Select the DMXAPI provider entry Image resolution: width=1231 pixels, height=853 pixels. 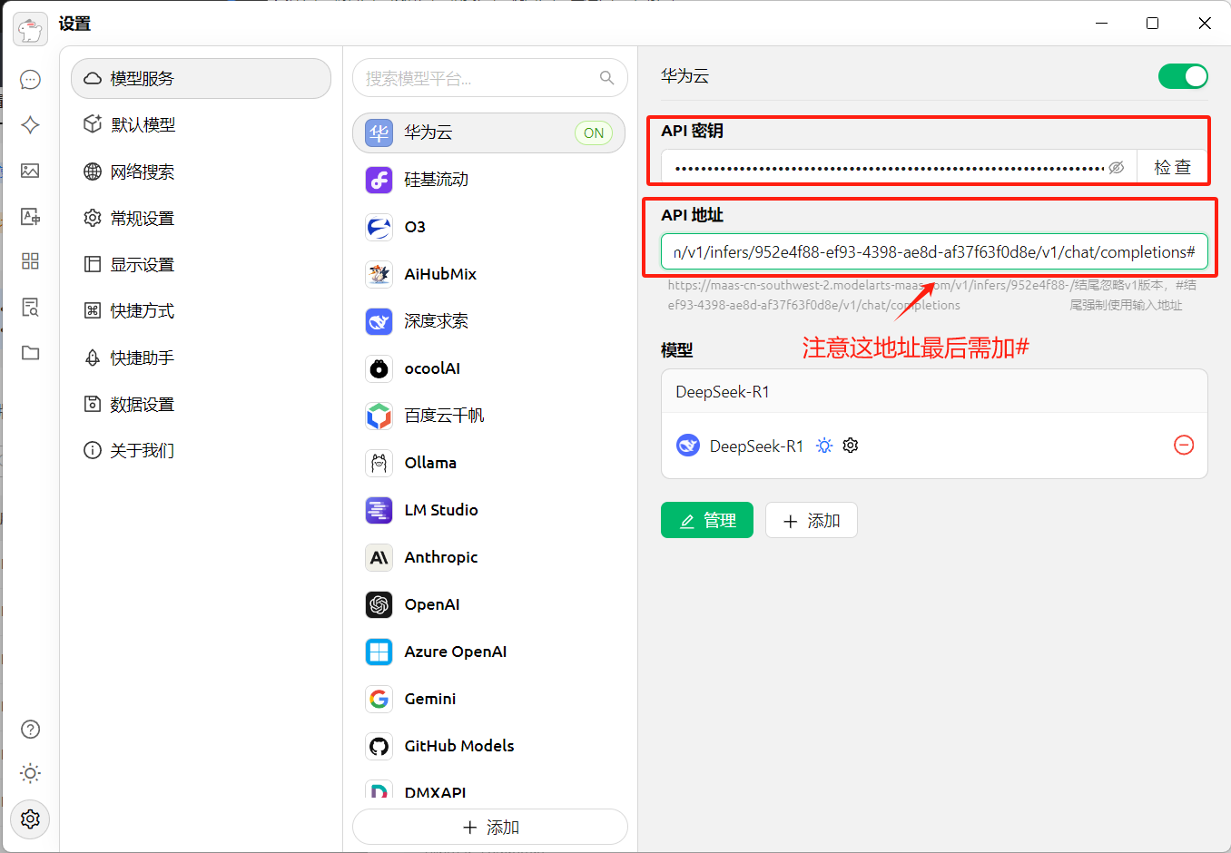point(488,789)
